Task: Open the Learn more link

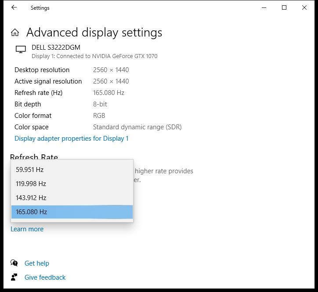Action: pyautogui.click(x=27, y=229)
